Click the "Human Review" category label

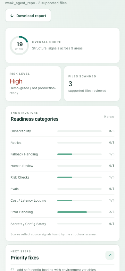[x=22, y=166]
